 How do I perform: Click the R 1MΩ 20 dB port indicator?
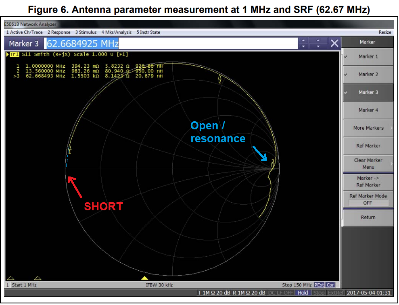pyautogui.click(x=248, y=293)
